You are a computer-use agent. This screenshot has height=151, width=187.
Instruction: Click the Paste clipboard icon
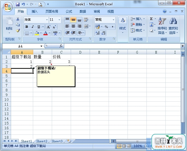[9, 21]
